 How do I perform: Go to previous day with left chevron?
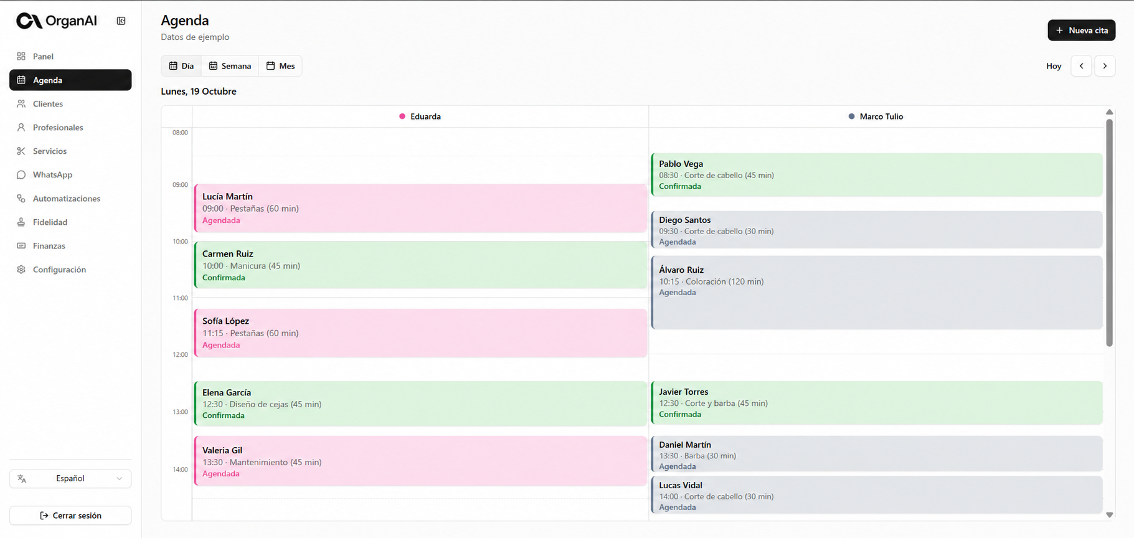(1081, 66)
